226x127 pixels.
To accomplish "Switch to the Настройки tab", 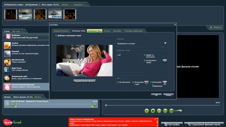I will point(117,31).
